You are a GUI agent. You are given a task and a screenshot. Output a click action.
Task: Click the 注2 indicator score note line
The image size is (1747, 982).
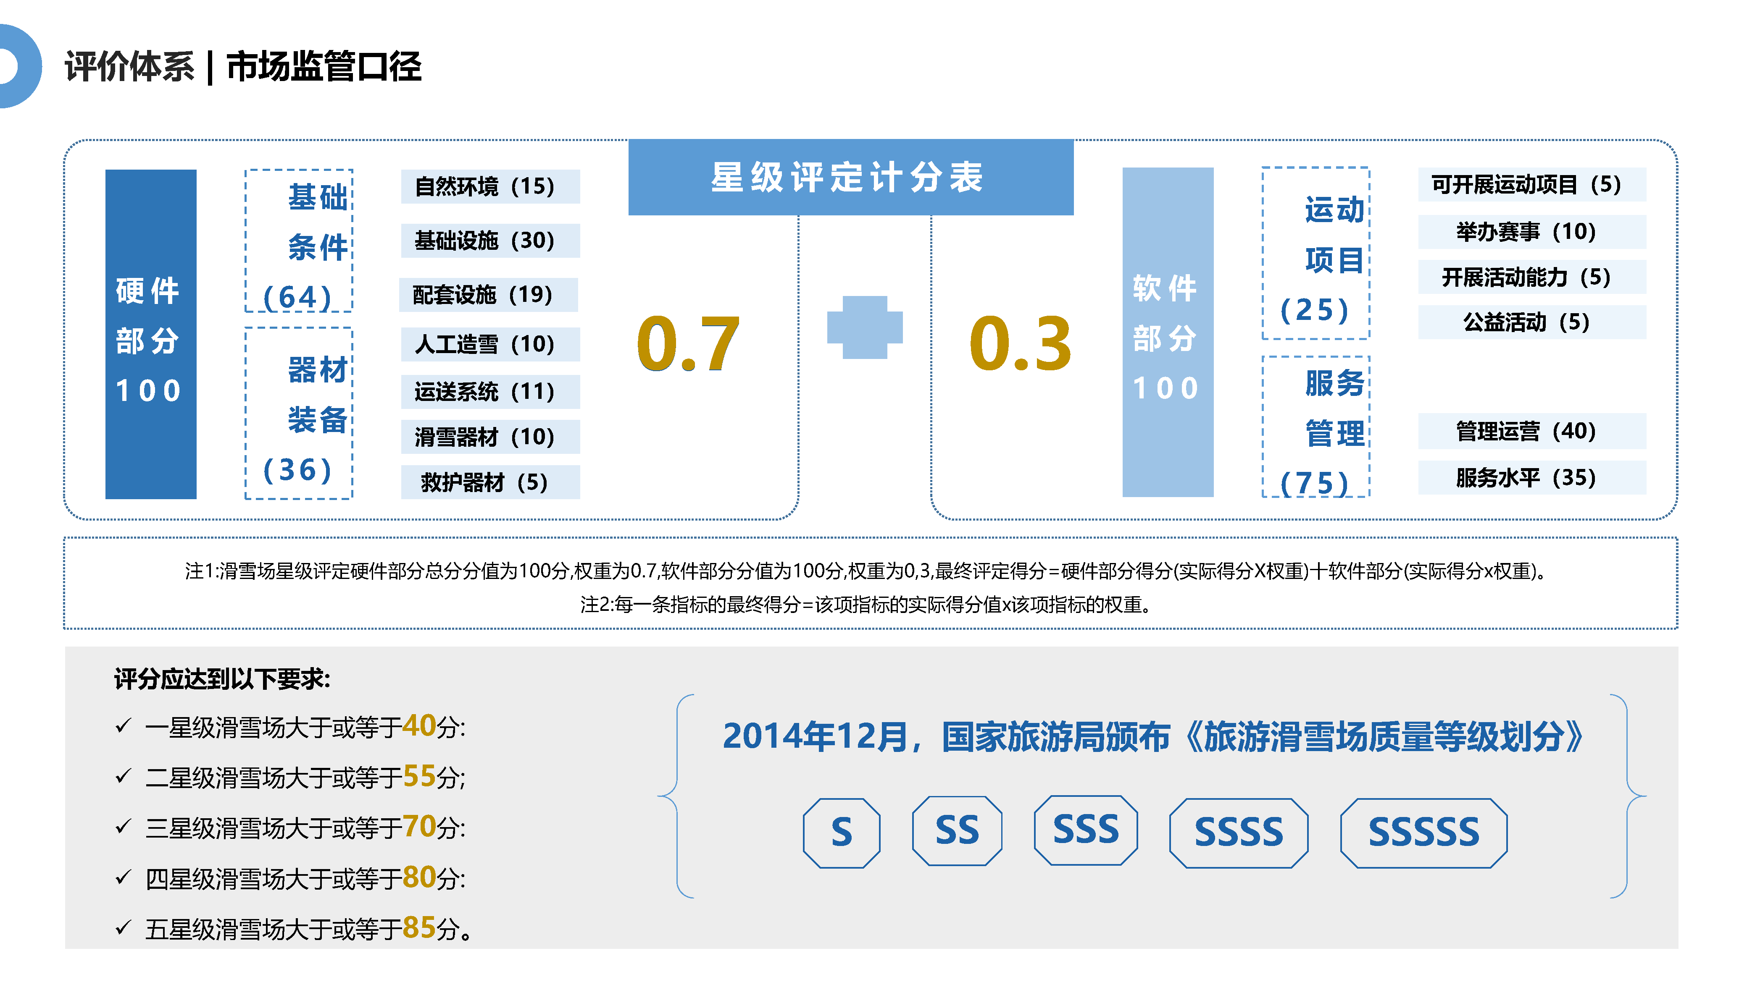(867, 604)
